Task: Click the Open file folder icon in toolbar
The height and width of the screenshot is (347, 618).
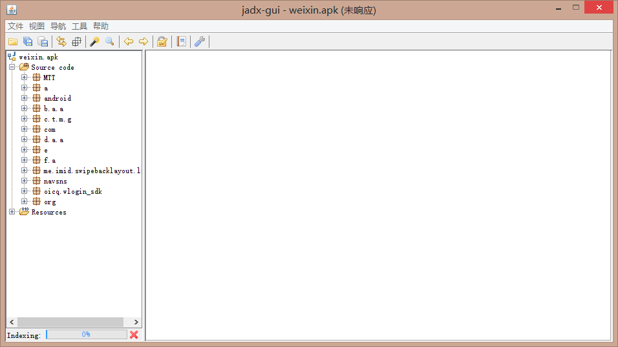Action: point(13,41)
